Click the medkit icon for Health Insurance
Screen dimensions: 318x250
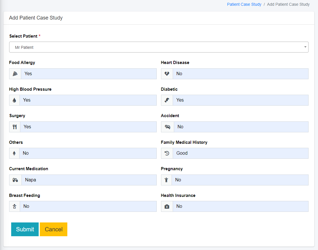167,206
